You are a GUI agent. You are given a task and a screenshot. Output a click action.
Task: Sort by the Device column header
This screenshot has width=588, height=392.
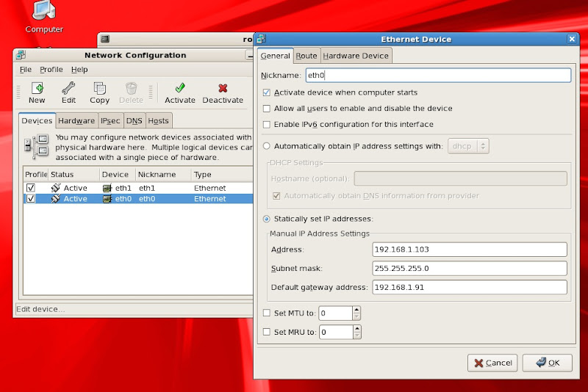tap(118, 175)
